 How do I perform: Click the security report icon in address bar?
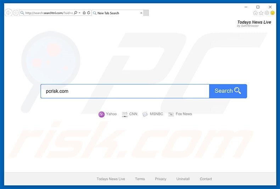pos(84,13)
